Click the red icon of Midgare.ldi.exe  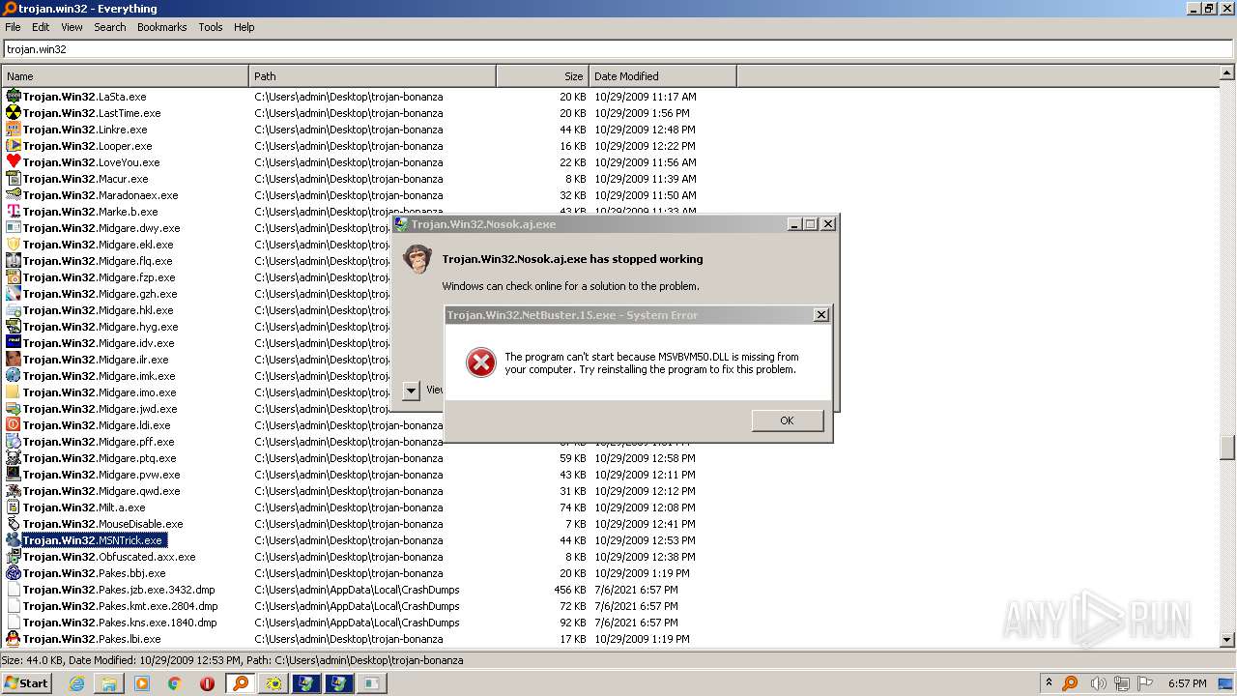14,425
